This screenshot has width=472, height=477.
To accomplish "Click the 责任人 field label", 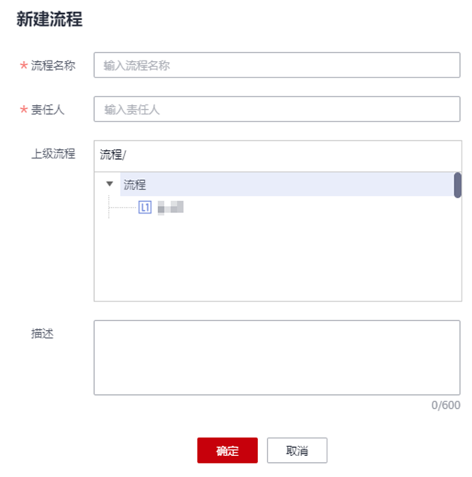I will pyautogui.click(x=48, y=110).
